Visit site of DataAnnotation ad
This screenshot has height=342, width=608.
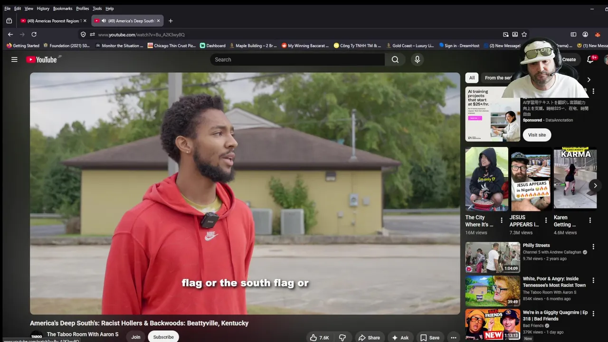[537, 135]
